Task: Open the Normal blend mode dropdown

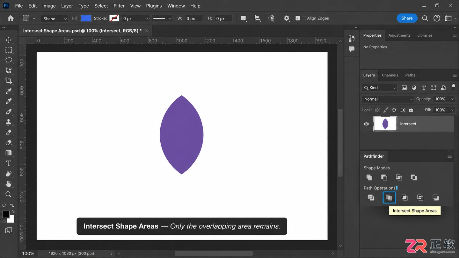Action: [387, 99]
